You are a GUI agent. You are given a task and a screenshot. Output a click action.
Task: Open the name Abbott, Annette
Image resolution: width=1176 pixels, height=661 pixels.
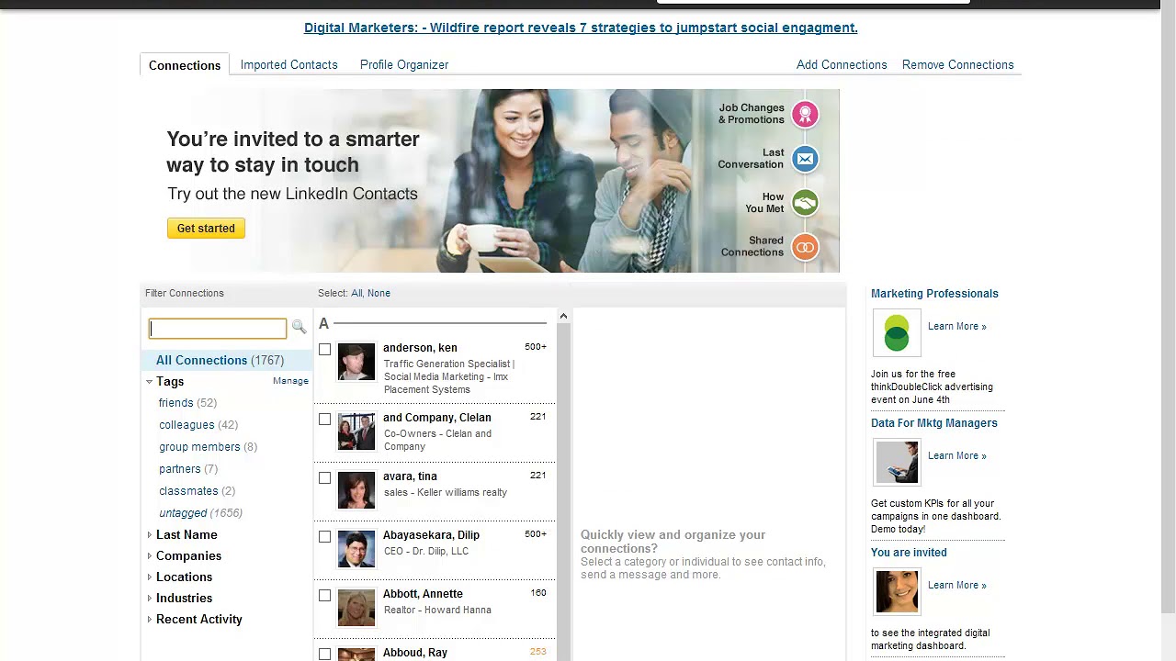423,594
